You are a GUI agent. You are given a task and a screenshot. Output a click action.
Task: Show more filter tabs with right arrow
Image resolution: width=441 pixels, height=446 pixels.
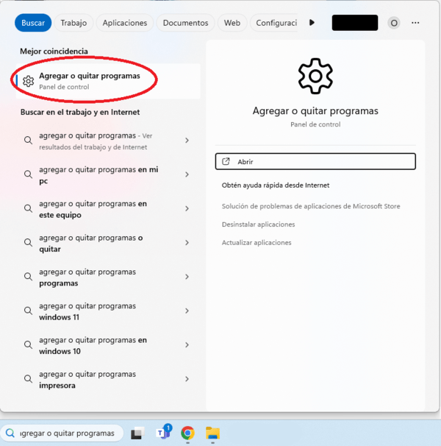(312, 23)
